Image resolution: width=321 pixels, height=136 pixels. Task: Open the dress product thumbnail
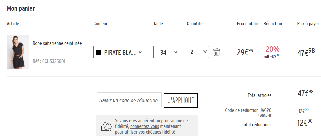(18, 52)
